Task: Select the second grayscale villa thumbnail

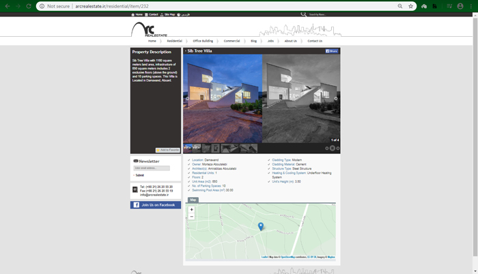Action: 197,149
